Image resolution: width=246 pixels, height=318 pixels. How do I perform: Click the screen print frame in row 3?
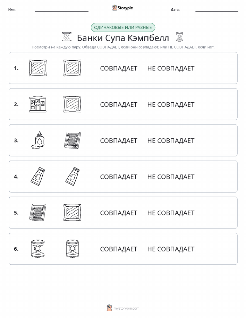tap(73, 140)
